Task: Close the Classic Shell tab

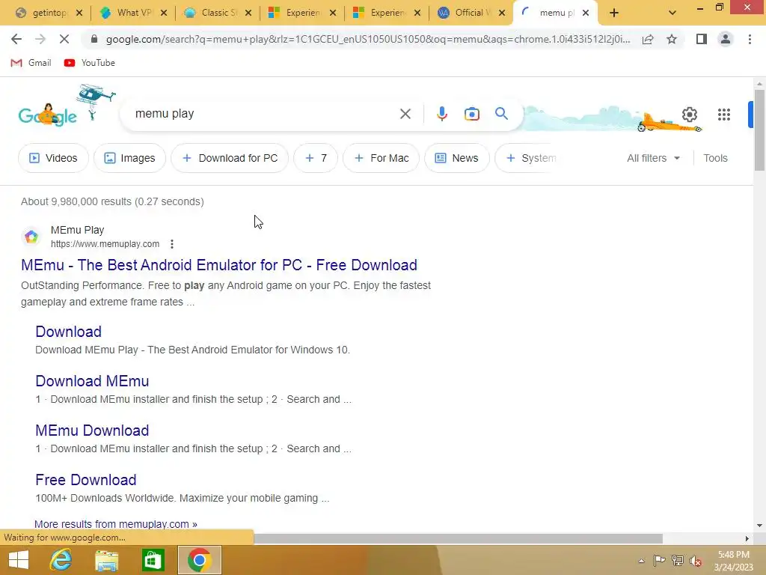Action: (x=248, y=13)
